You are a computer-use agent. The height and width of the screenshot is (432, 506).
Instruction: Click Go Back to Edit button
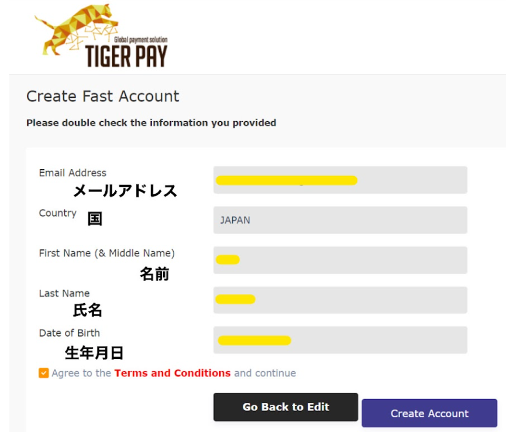(x=285, y=407)
